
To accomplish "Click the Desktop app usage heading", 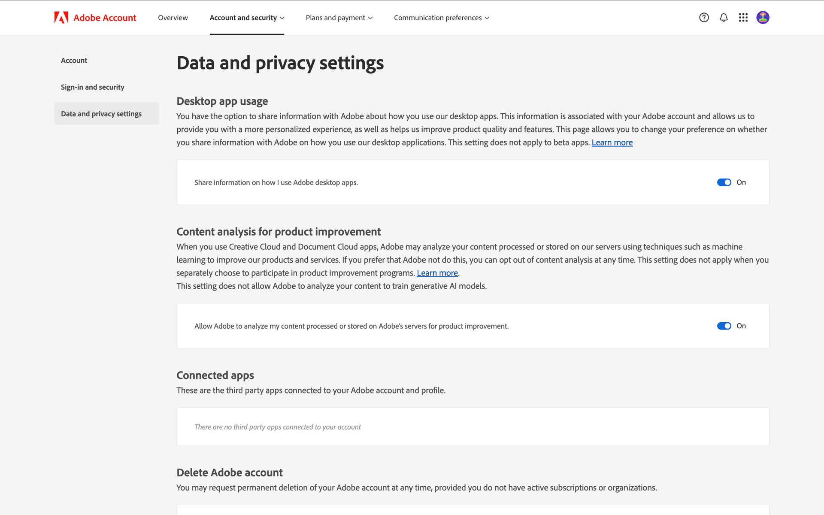I will (x=222, y=101).
